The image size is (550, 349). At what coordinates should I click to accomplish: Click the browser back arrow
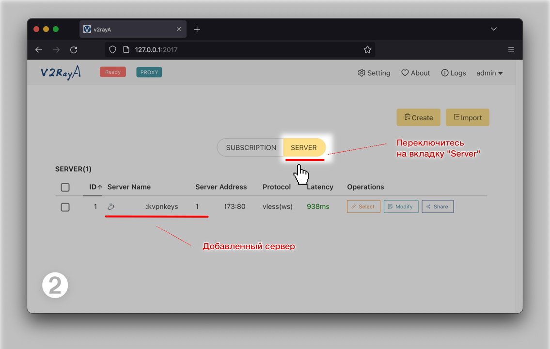(39, 49)
